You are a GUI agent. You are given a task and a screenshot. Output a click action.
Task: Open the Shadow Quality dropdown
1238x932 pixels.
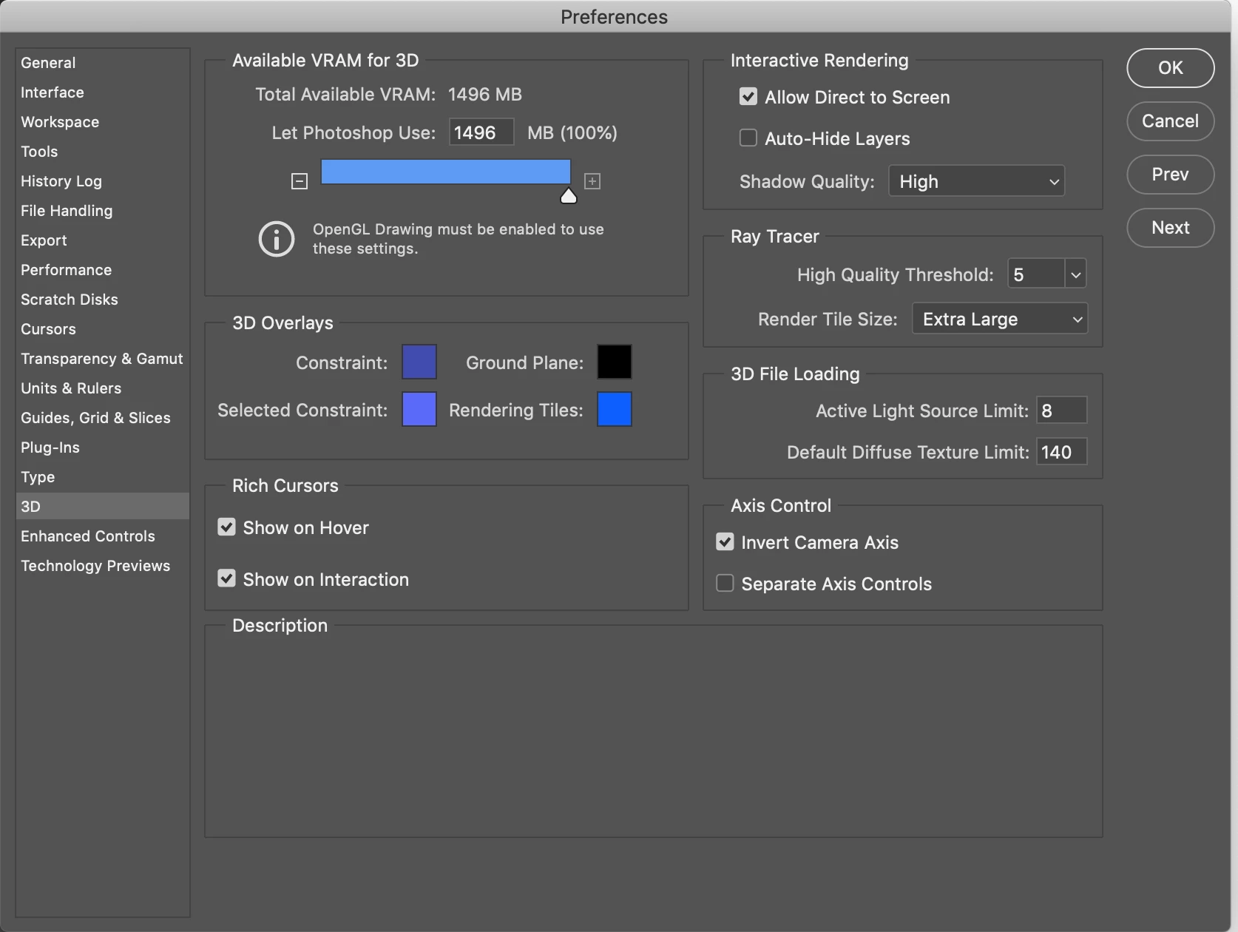coord(976,181)
